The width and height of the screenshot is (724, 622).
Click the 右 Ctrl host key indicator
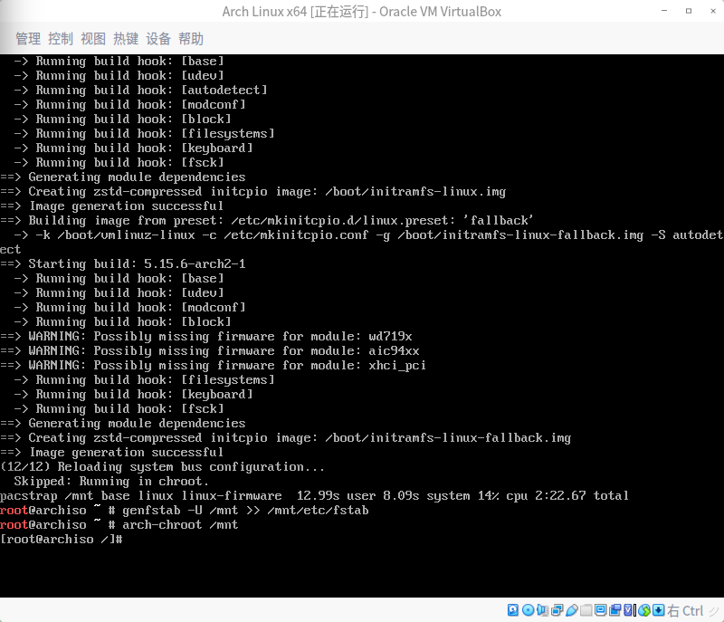(x=685, y=611)
